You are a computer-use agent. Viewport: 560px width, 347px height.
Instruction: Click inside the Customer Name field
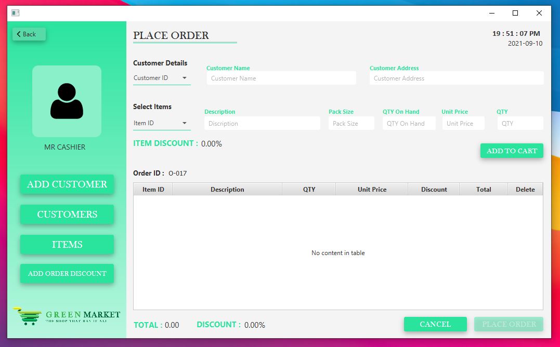(x=281, y=77)
